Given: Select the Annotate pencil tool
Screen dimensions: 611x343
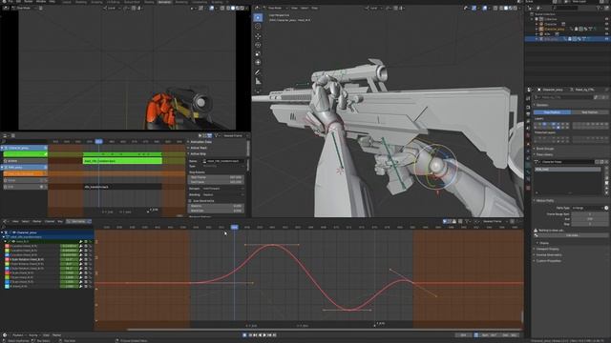Looking at the screenshot, I should tap(258, 72).
